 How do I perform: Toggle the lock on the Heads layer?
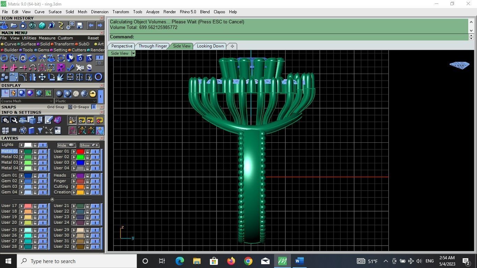point(87,176)
